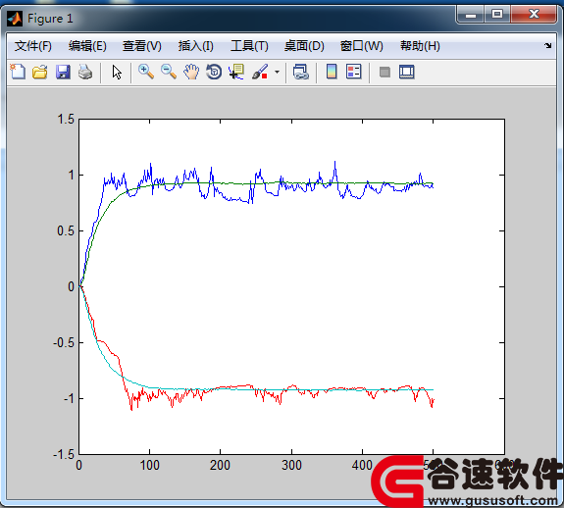The image size is (564, 508).
Task: Hide plot tools with gray square icon
Action: tap(385, 73)
